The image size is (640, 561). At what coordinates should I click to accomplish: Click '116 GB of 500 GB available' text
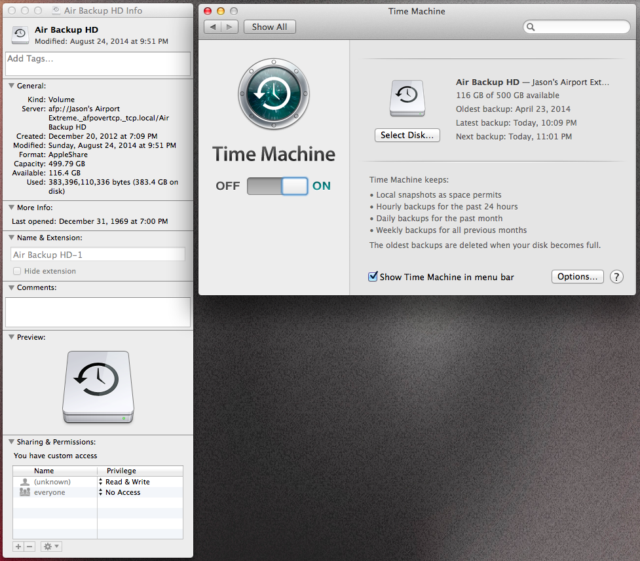pos(507,95)
